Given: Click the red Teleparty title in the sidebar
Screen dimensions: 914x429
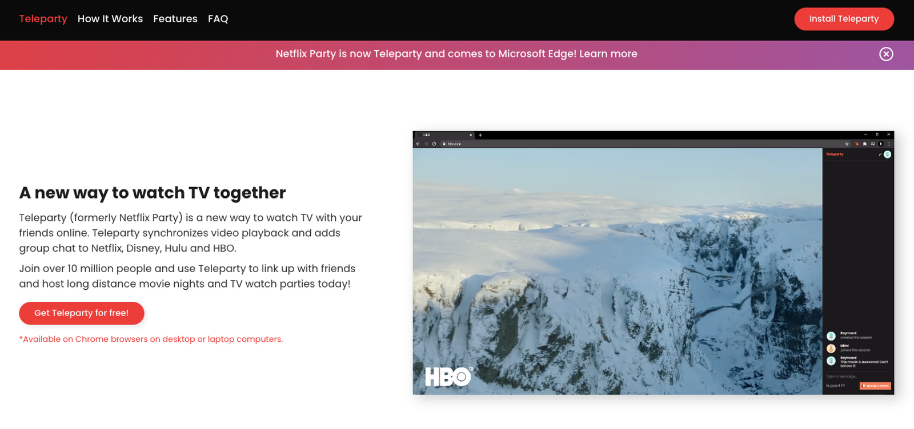Looking at the screenshot, I should pyautogui.click(x=835, y=154).
